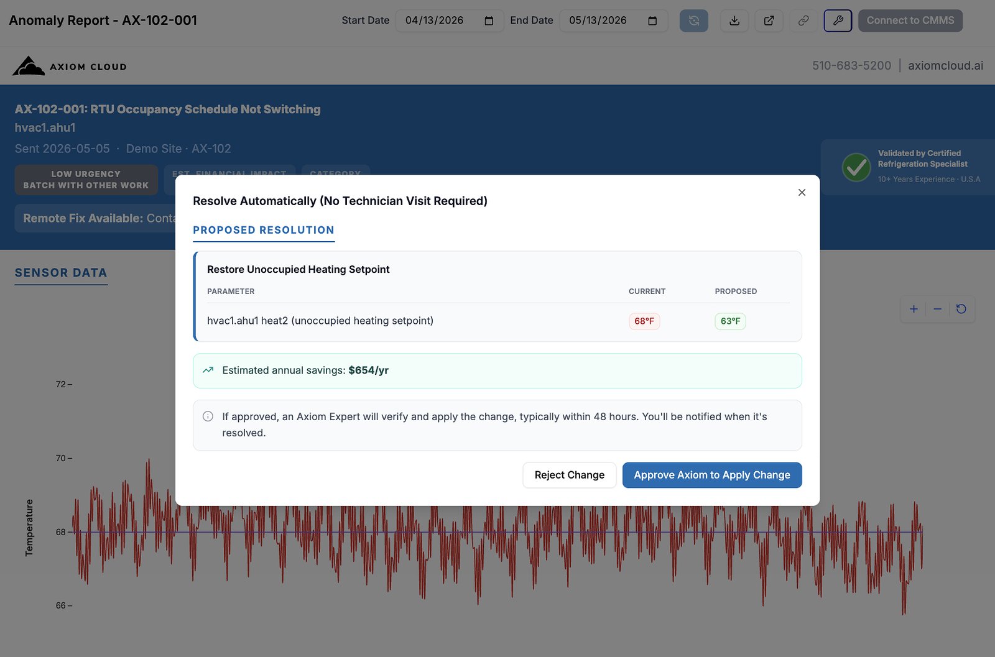The image size is (995, 657).
Task: Select the Proposed Resolution tab
Action: click(x=264, y=230)
